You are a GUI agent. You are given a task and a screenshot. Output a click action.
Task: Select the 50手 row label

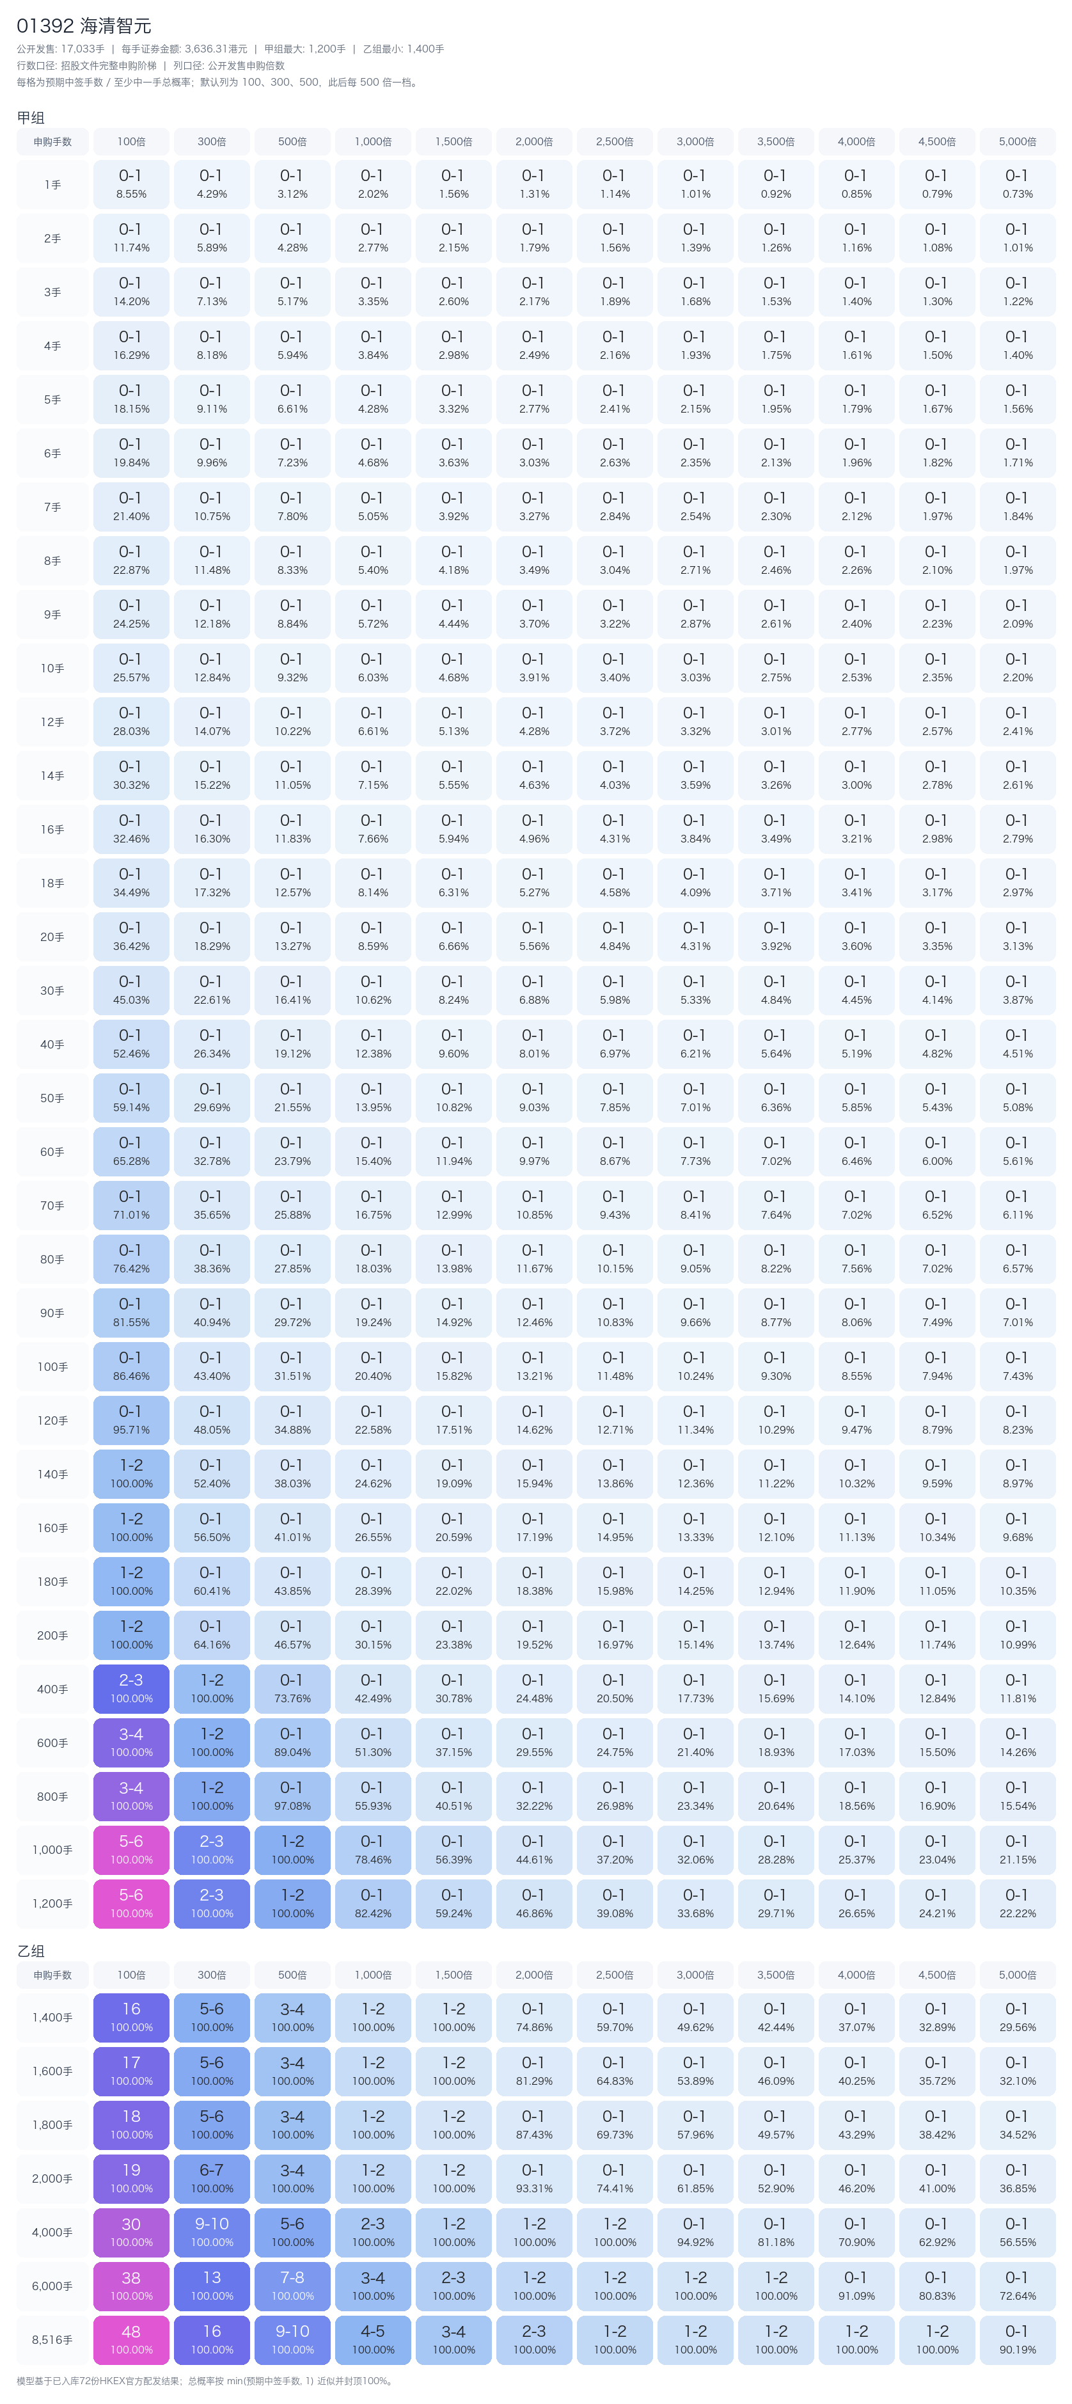52,1098
